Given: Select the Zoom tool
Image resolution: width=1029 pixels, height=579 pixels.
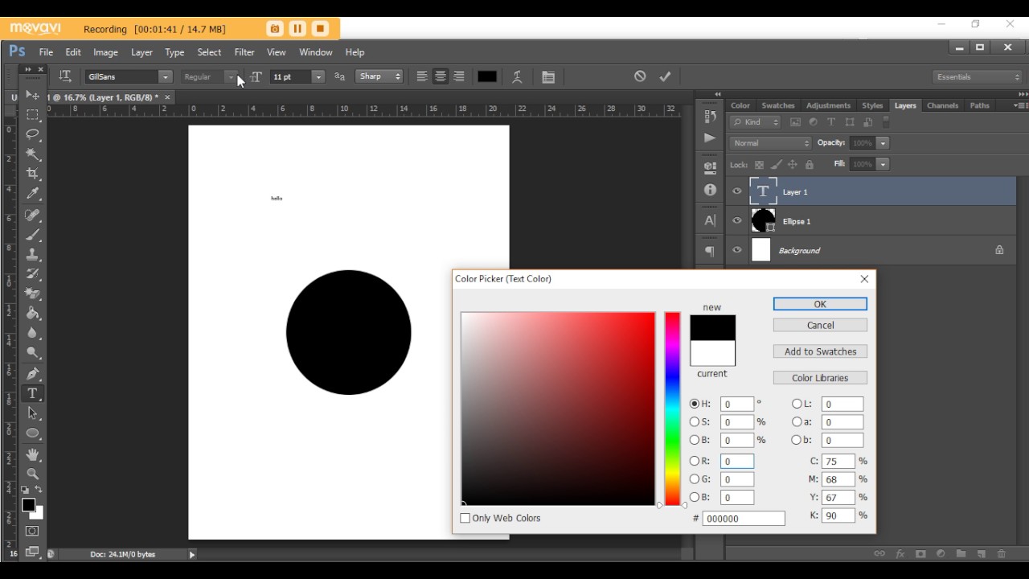Looking at the screenshot, I should 32,474.
